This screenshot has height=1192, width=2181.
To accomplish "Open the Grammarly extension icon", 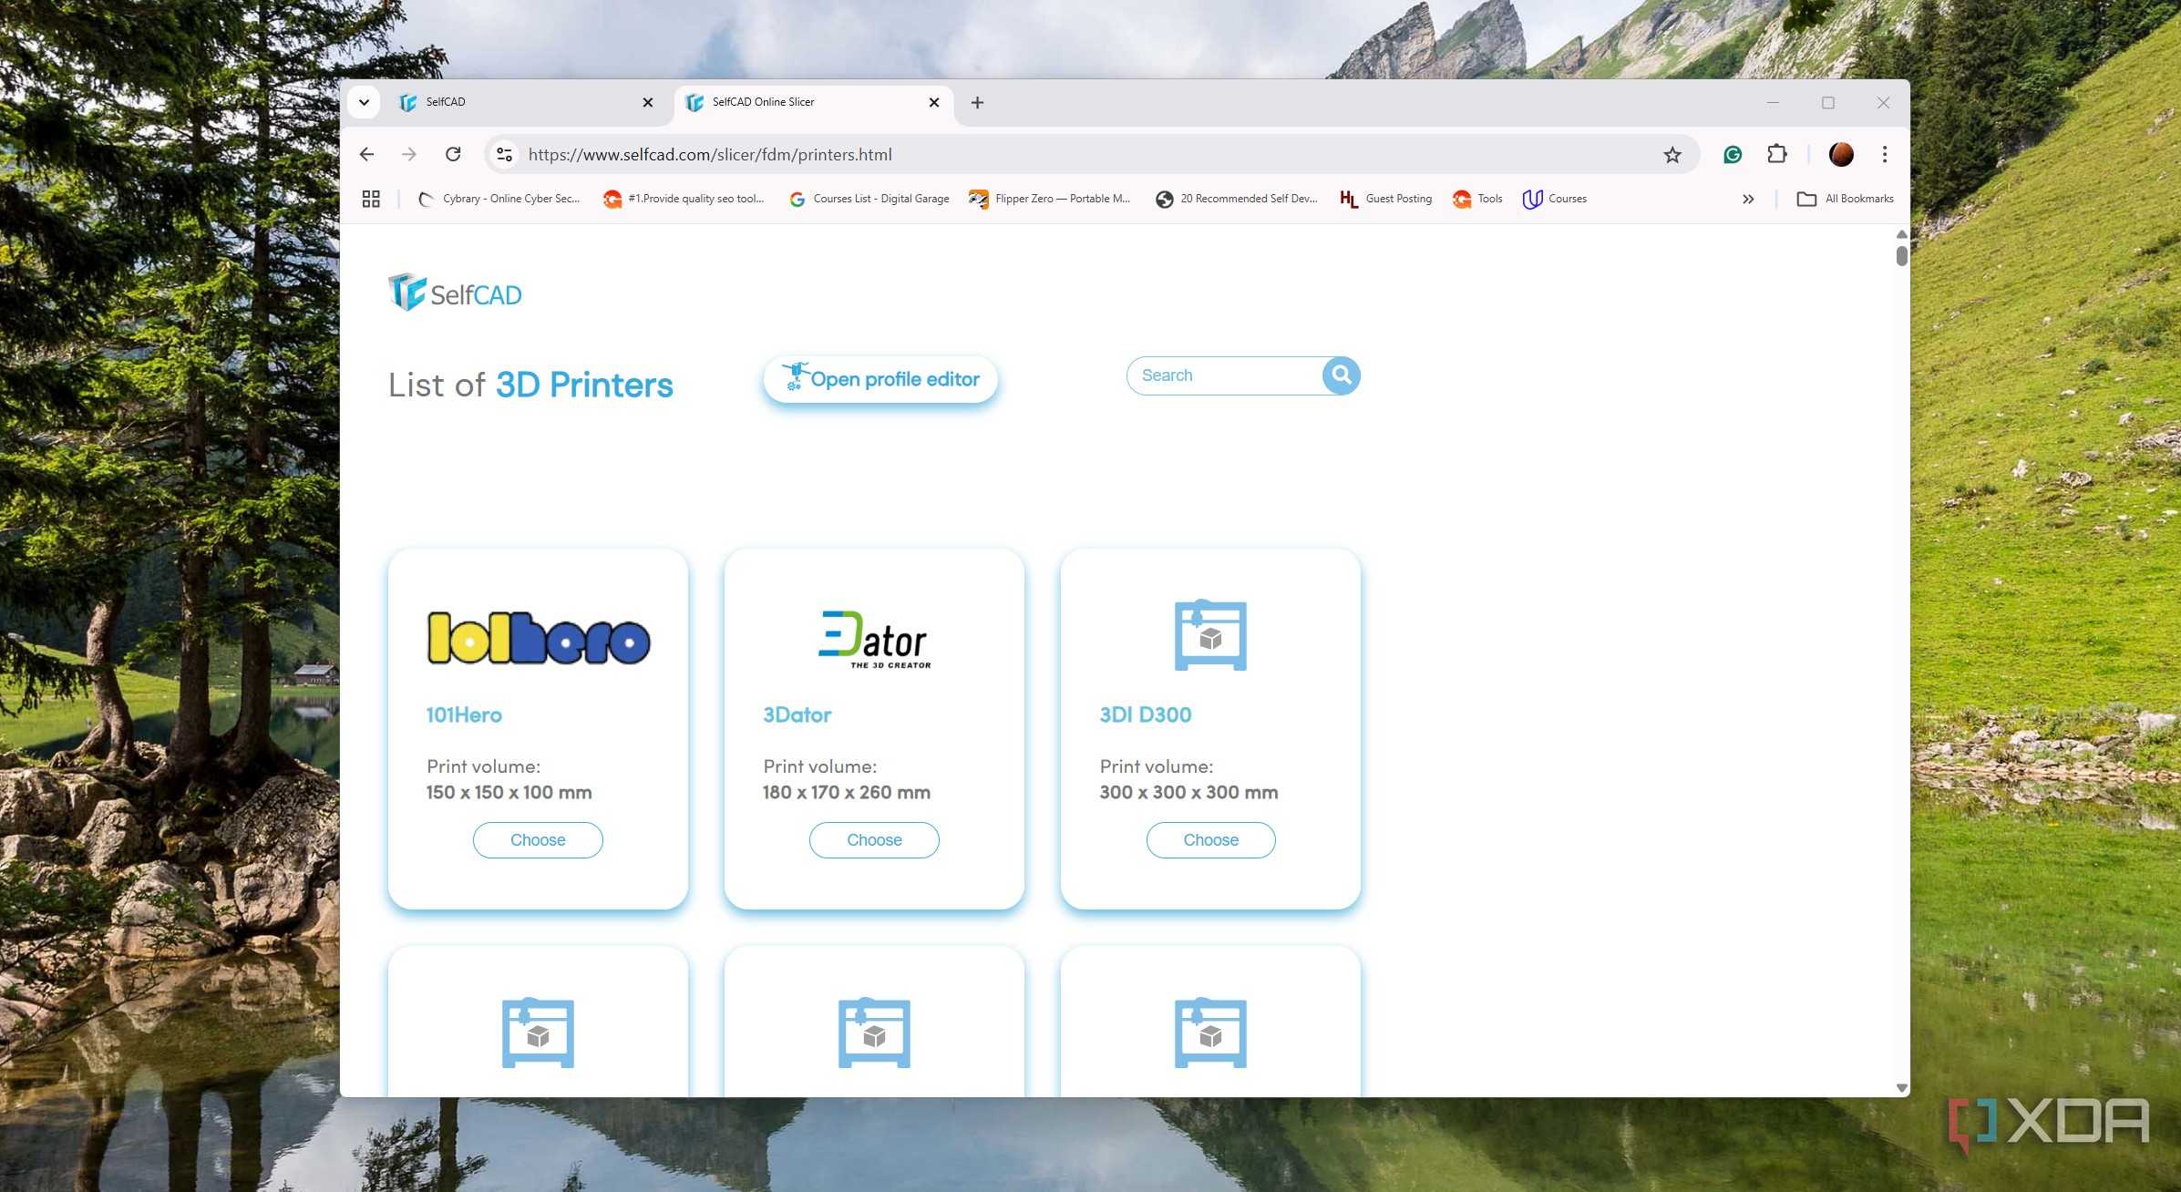I will pyautogui.click(x=1733, y=155).
